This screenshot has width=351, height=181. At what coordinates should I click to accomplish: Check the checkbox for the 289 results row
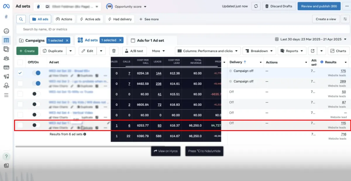(x=20, y=84)
